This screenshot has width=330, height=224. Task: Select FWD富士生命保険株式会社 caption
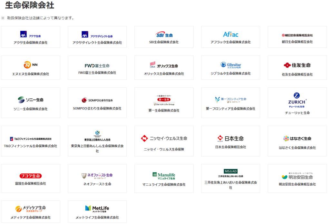click(97, 73)
